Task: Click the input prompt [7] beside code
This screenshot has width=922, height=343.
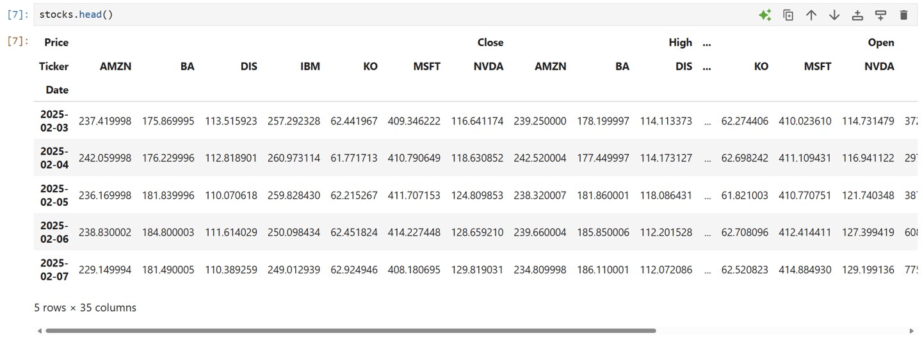Action: click(x=18, y=15)
